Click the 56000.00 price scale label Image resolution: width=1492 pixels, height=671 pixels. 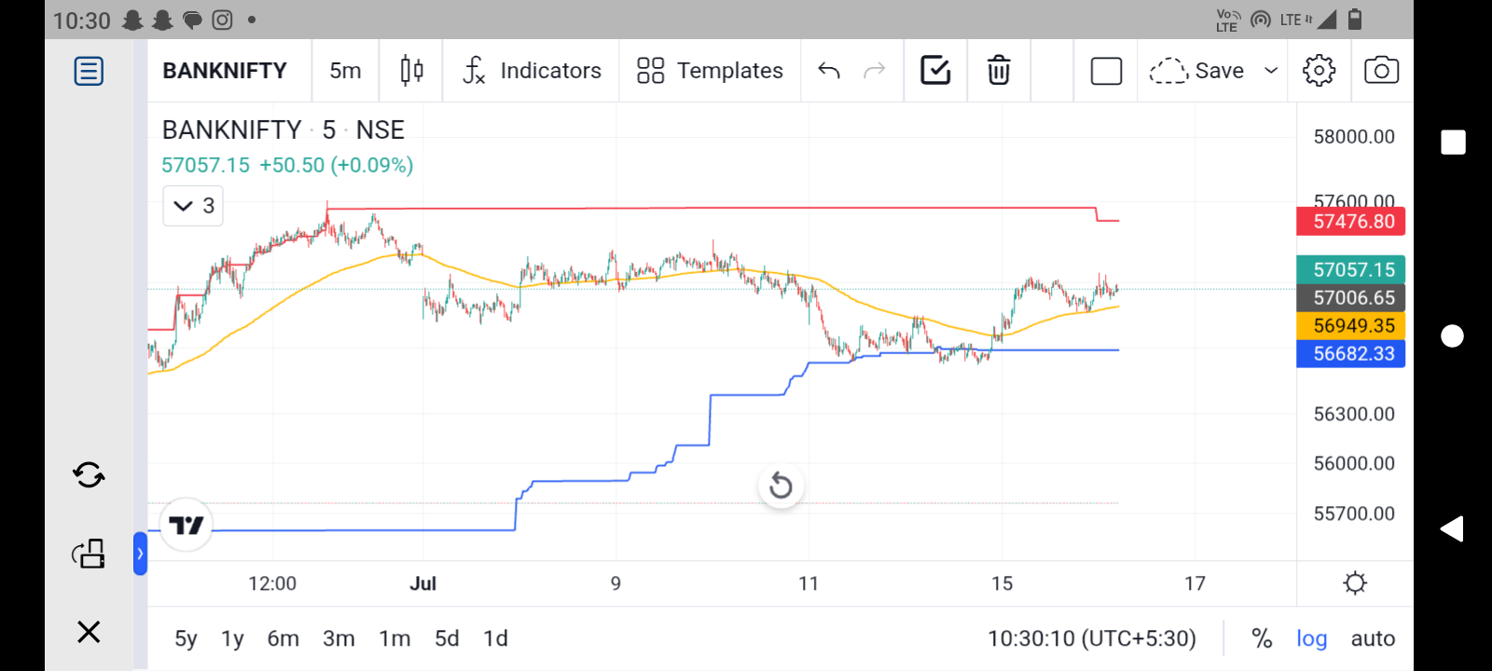click(1354, 463)
